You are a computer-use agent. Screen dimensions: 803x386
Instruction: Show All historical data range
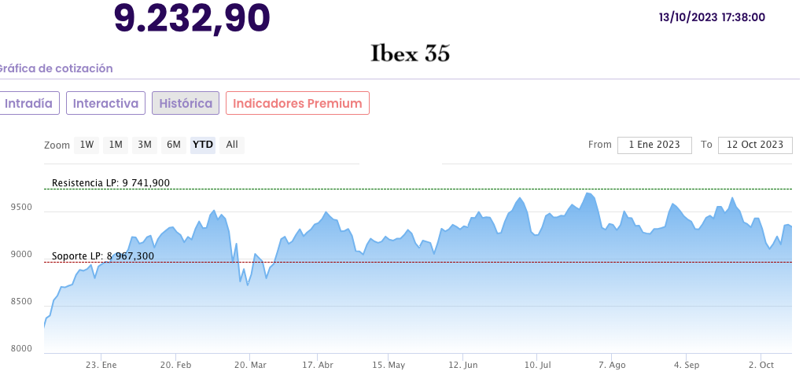pos(232,145)
